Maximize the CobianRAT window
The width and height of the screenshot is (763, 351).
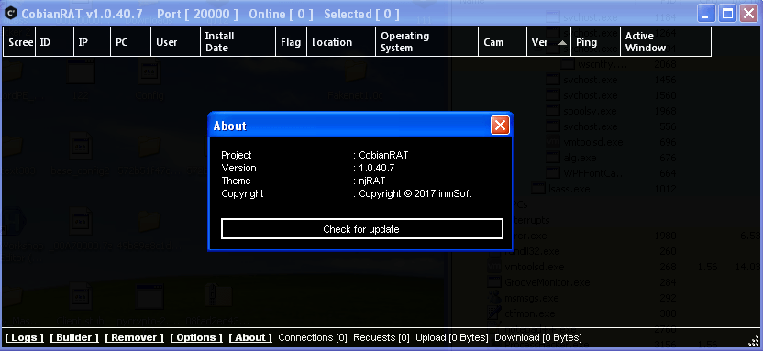(x=728, y=14)
